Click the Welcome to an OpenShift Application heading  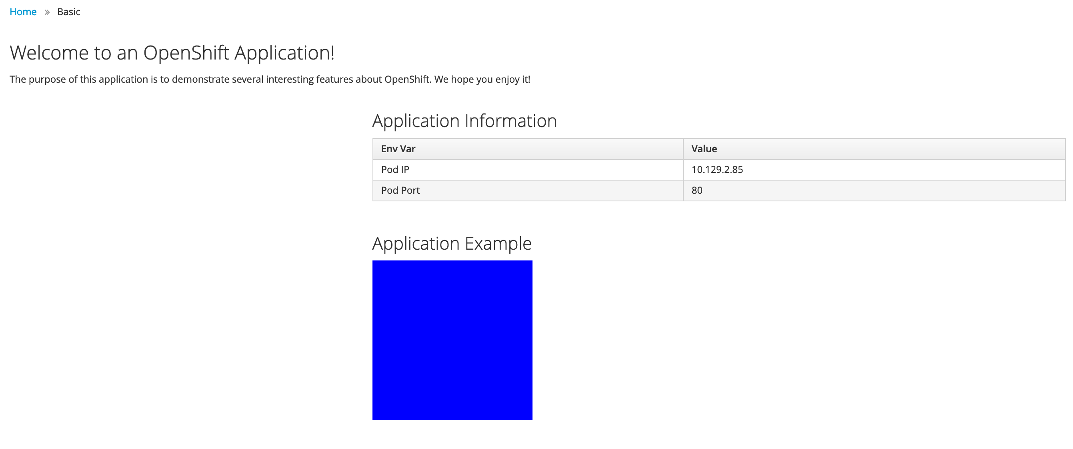tap(172, 53)
